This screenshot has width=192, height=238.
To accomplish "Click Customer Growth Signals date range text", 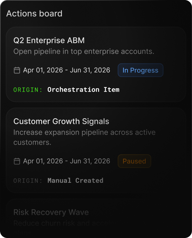I will coord(66,161).
